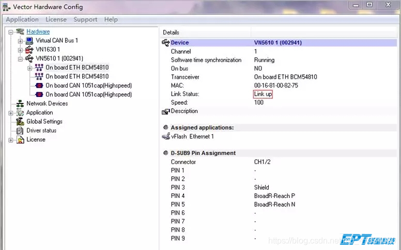This screenshot has height=250, width=401.
Task: Click the Application tree icon
Action: (x=20, y=112)
